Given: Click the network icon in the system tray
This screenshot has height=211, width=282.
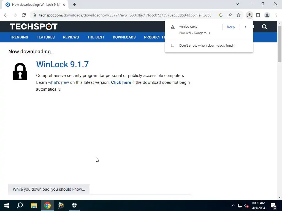Looking at the screenshot, I should click(240, 206).
